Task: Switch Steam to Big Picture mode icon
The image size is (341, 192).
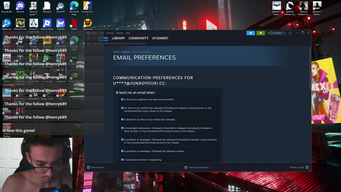Action: (290, 33)
